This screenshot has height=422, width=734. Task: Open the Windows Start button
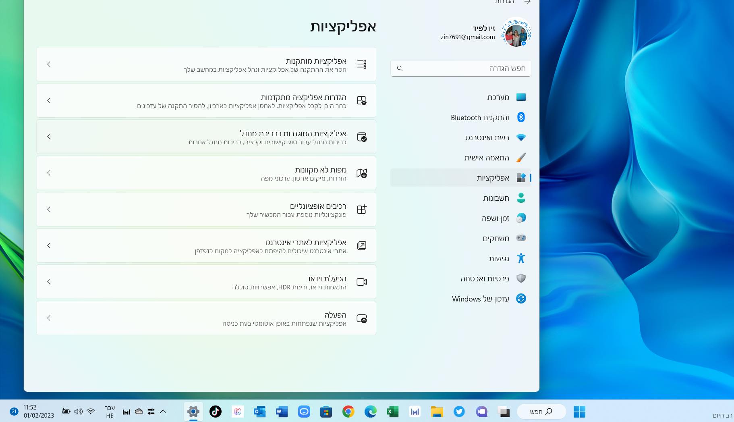point(579,412)
